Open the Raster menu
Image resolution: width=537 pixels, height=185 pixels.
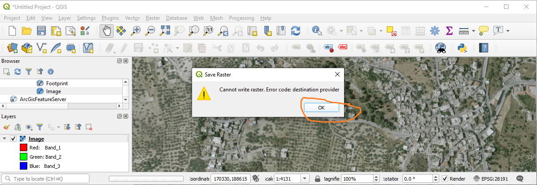coord(153,18)
